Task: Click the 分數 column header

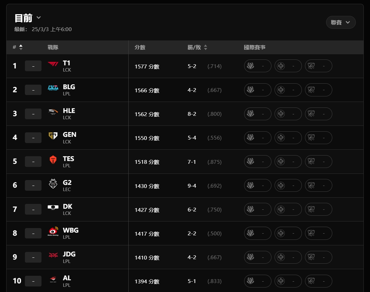Action: point(140,47)
